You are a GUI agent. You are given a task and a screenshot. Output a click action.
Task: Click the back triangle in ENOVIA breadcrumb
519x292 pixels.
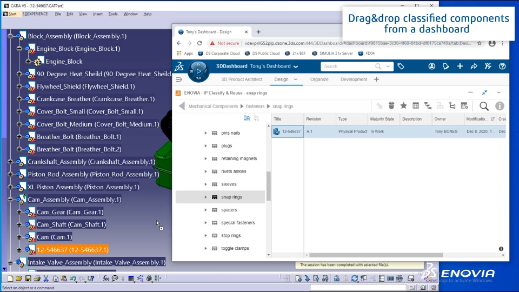coord(182,106)
